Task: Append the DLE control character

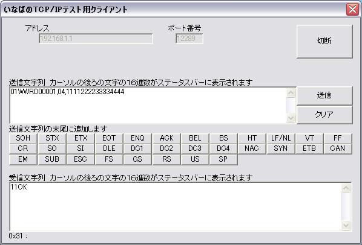Action: coord(109,148)
